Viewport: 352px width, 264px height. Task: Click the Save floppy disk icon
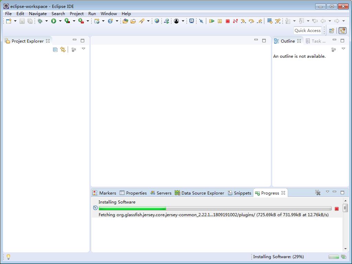coord(22,21)
